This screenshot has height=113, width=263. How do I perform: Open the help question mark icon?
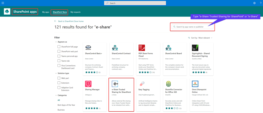(x=261, y=3)
